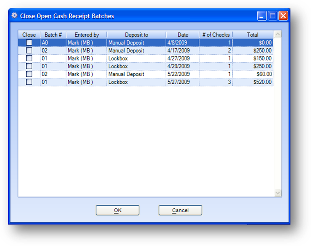This screenshot has height=246, width=311.
Task: Select Manual Deposit cell in 5/22/2009 row
Action: pos(136,74)
